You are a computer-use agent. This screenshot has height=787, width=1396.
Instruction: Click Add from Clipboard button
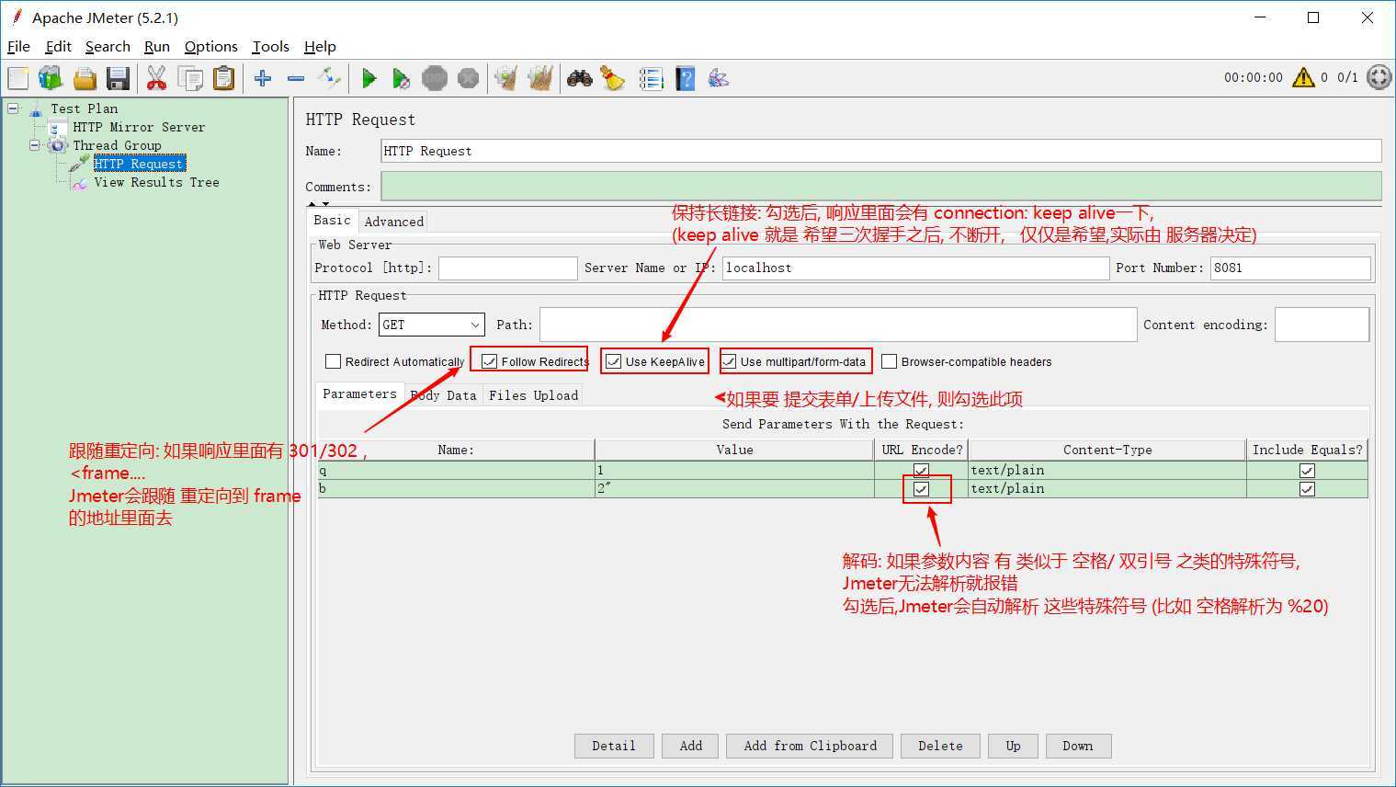[810, 746]
